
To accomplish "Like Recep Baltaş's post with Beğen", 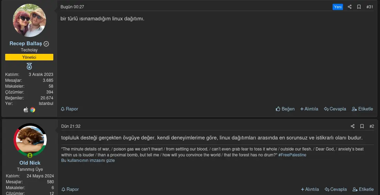I will pos(285,109).
